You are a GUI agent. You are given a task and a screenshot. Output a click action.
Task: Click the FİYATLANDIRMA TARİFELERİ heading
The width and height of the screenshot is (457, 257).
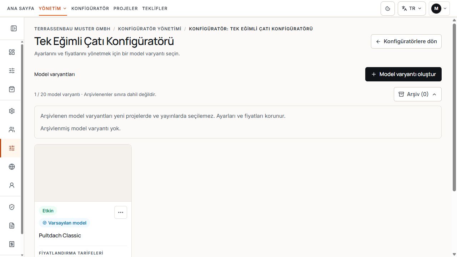(71, 253)
